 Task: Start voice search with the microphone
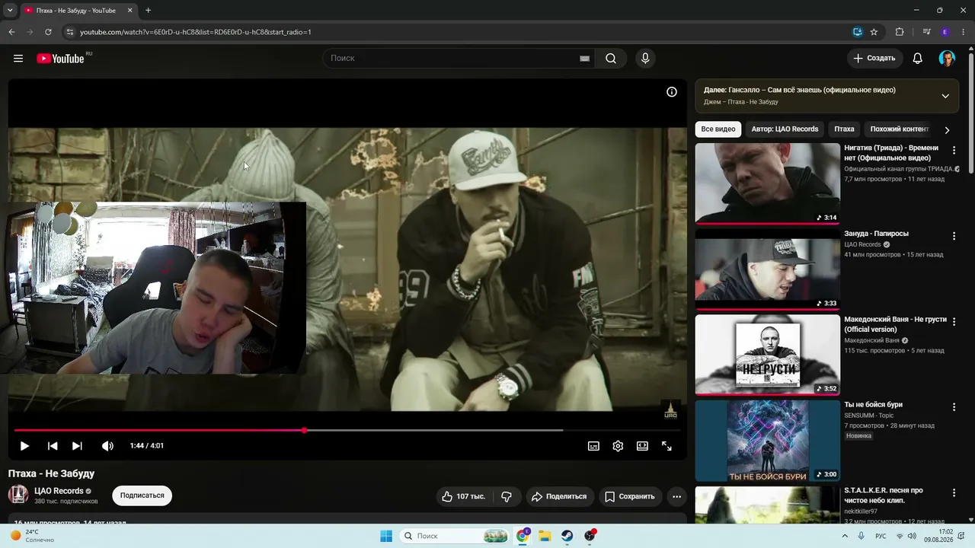click(x=645, y=59)
